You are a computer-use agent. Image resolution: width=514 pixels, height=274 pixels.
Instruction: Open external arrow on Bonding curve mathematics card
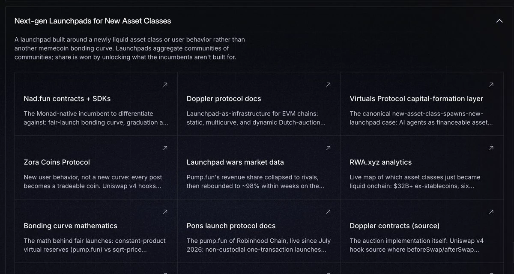(165, 211)
